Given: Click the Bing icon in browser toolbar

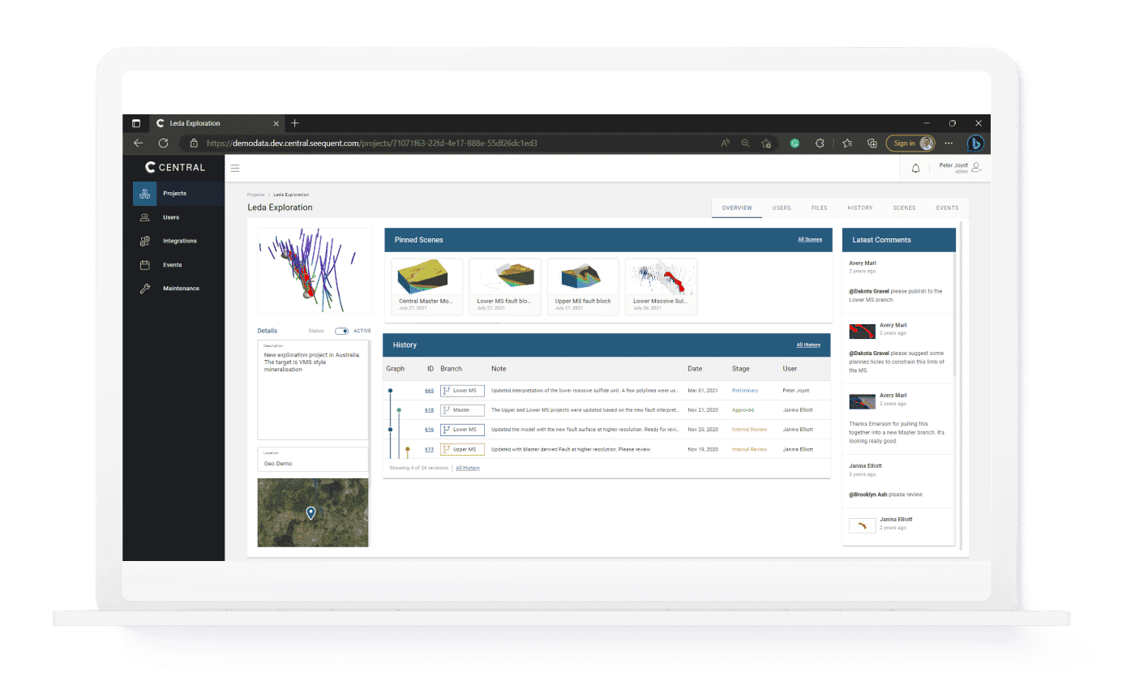Looking at the screenshot, I should click(975, 143).
